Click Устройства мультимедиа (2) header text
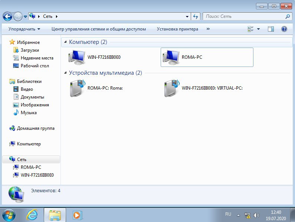This screenshot has width=295, height=222. (105, 73)
